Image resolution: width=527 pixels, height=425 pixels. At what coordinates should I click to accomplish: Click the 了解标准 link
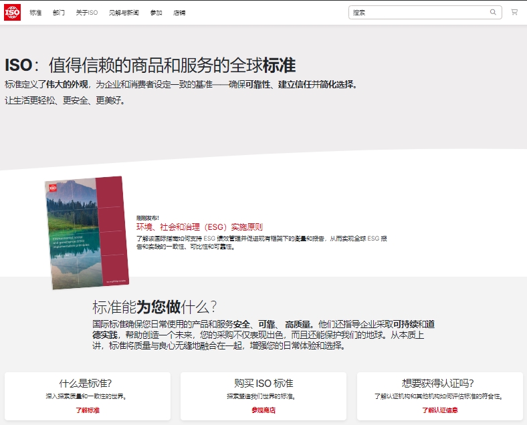[88, 410]
